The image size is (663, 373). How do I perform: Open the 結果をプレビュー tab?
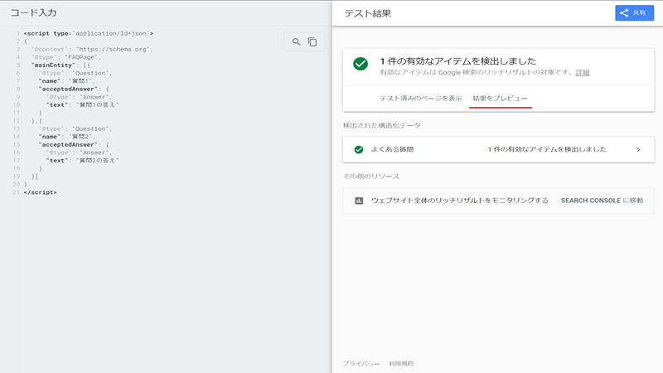501,99
